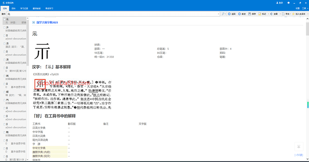Expand the 字体 dropdown arrow
The width and height of the screenshot is (309, 162).
290,14
